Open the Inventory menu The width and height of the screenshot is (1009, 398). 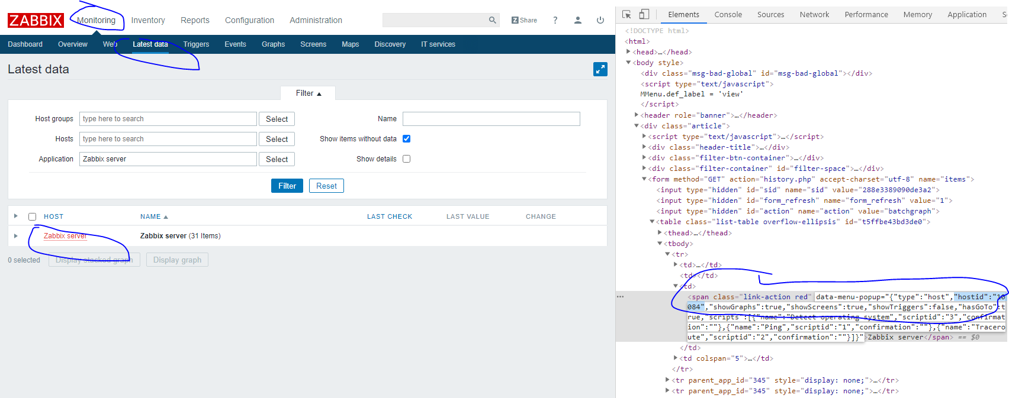pos(148,20)
